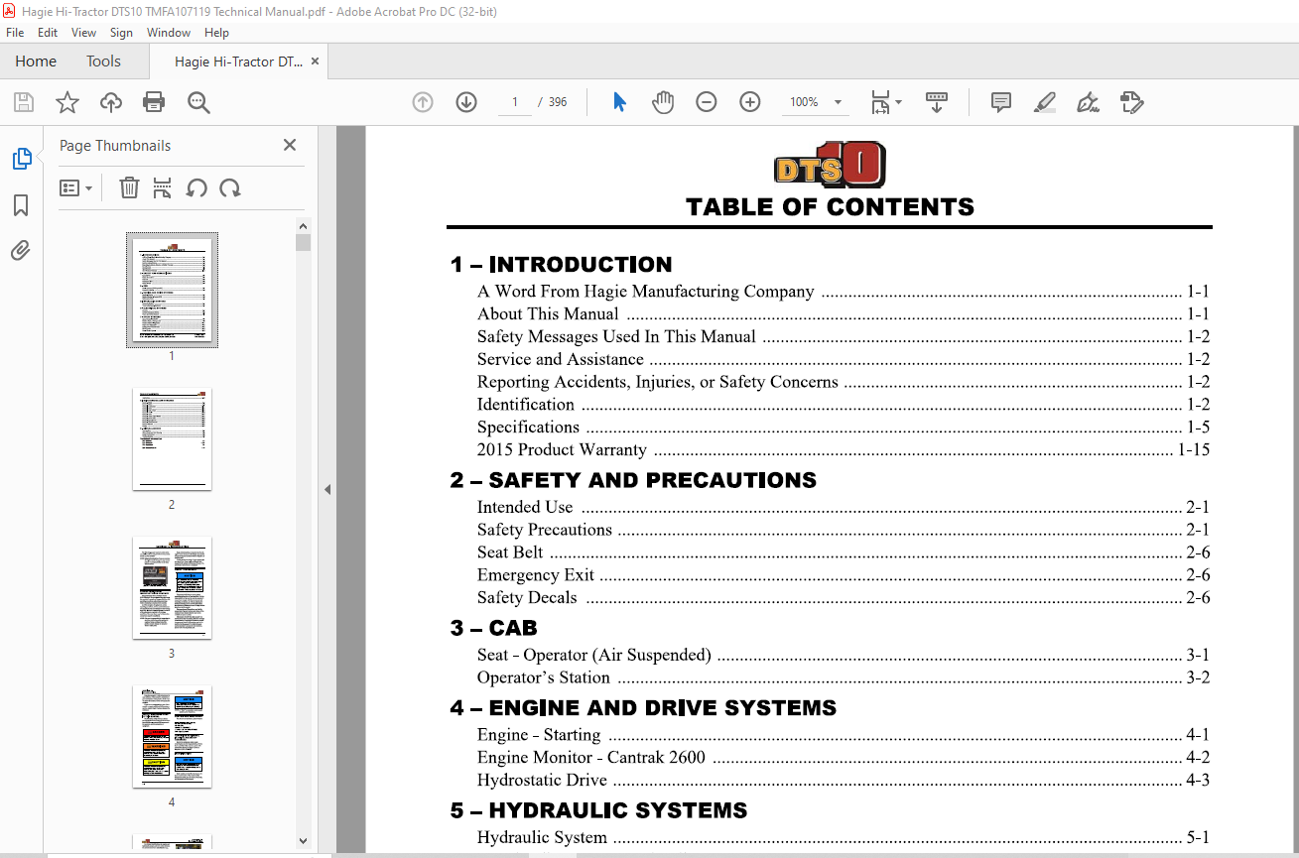Switch to the Home tab

[36, 61]
